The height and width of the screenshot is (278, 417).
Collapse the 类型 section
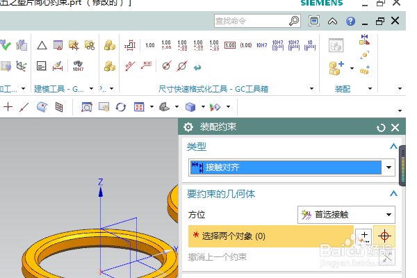[x=393, y=146]
